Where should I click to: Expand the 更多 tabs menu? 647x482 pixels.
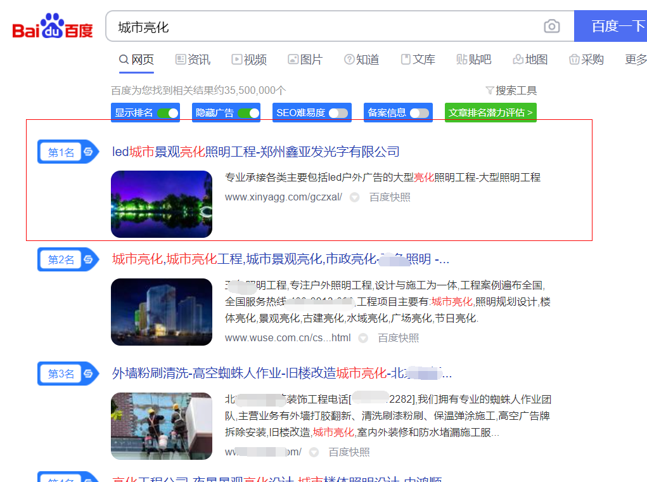(636, 60)
